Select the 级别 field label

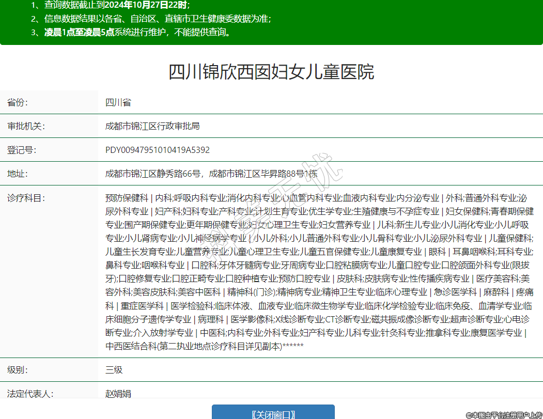18,370
